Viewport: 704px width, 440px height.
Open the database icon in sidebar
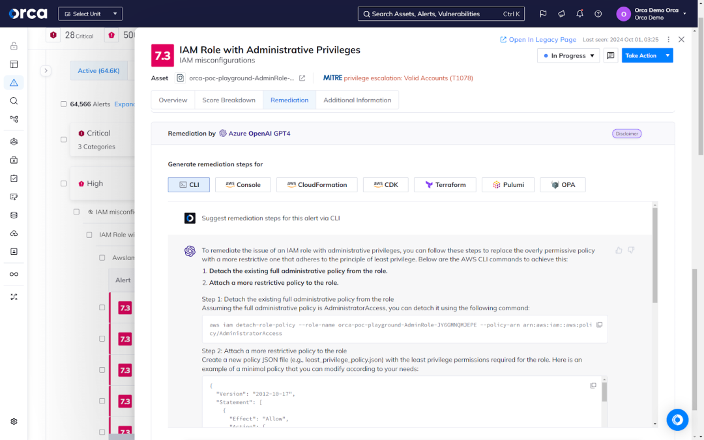(14, 215)
